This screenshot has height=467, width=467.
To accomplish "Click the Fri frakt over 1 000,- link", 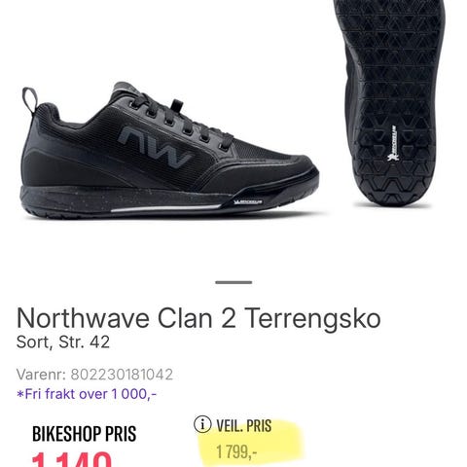I will tap(87, 394).
